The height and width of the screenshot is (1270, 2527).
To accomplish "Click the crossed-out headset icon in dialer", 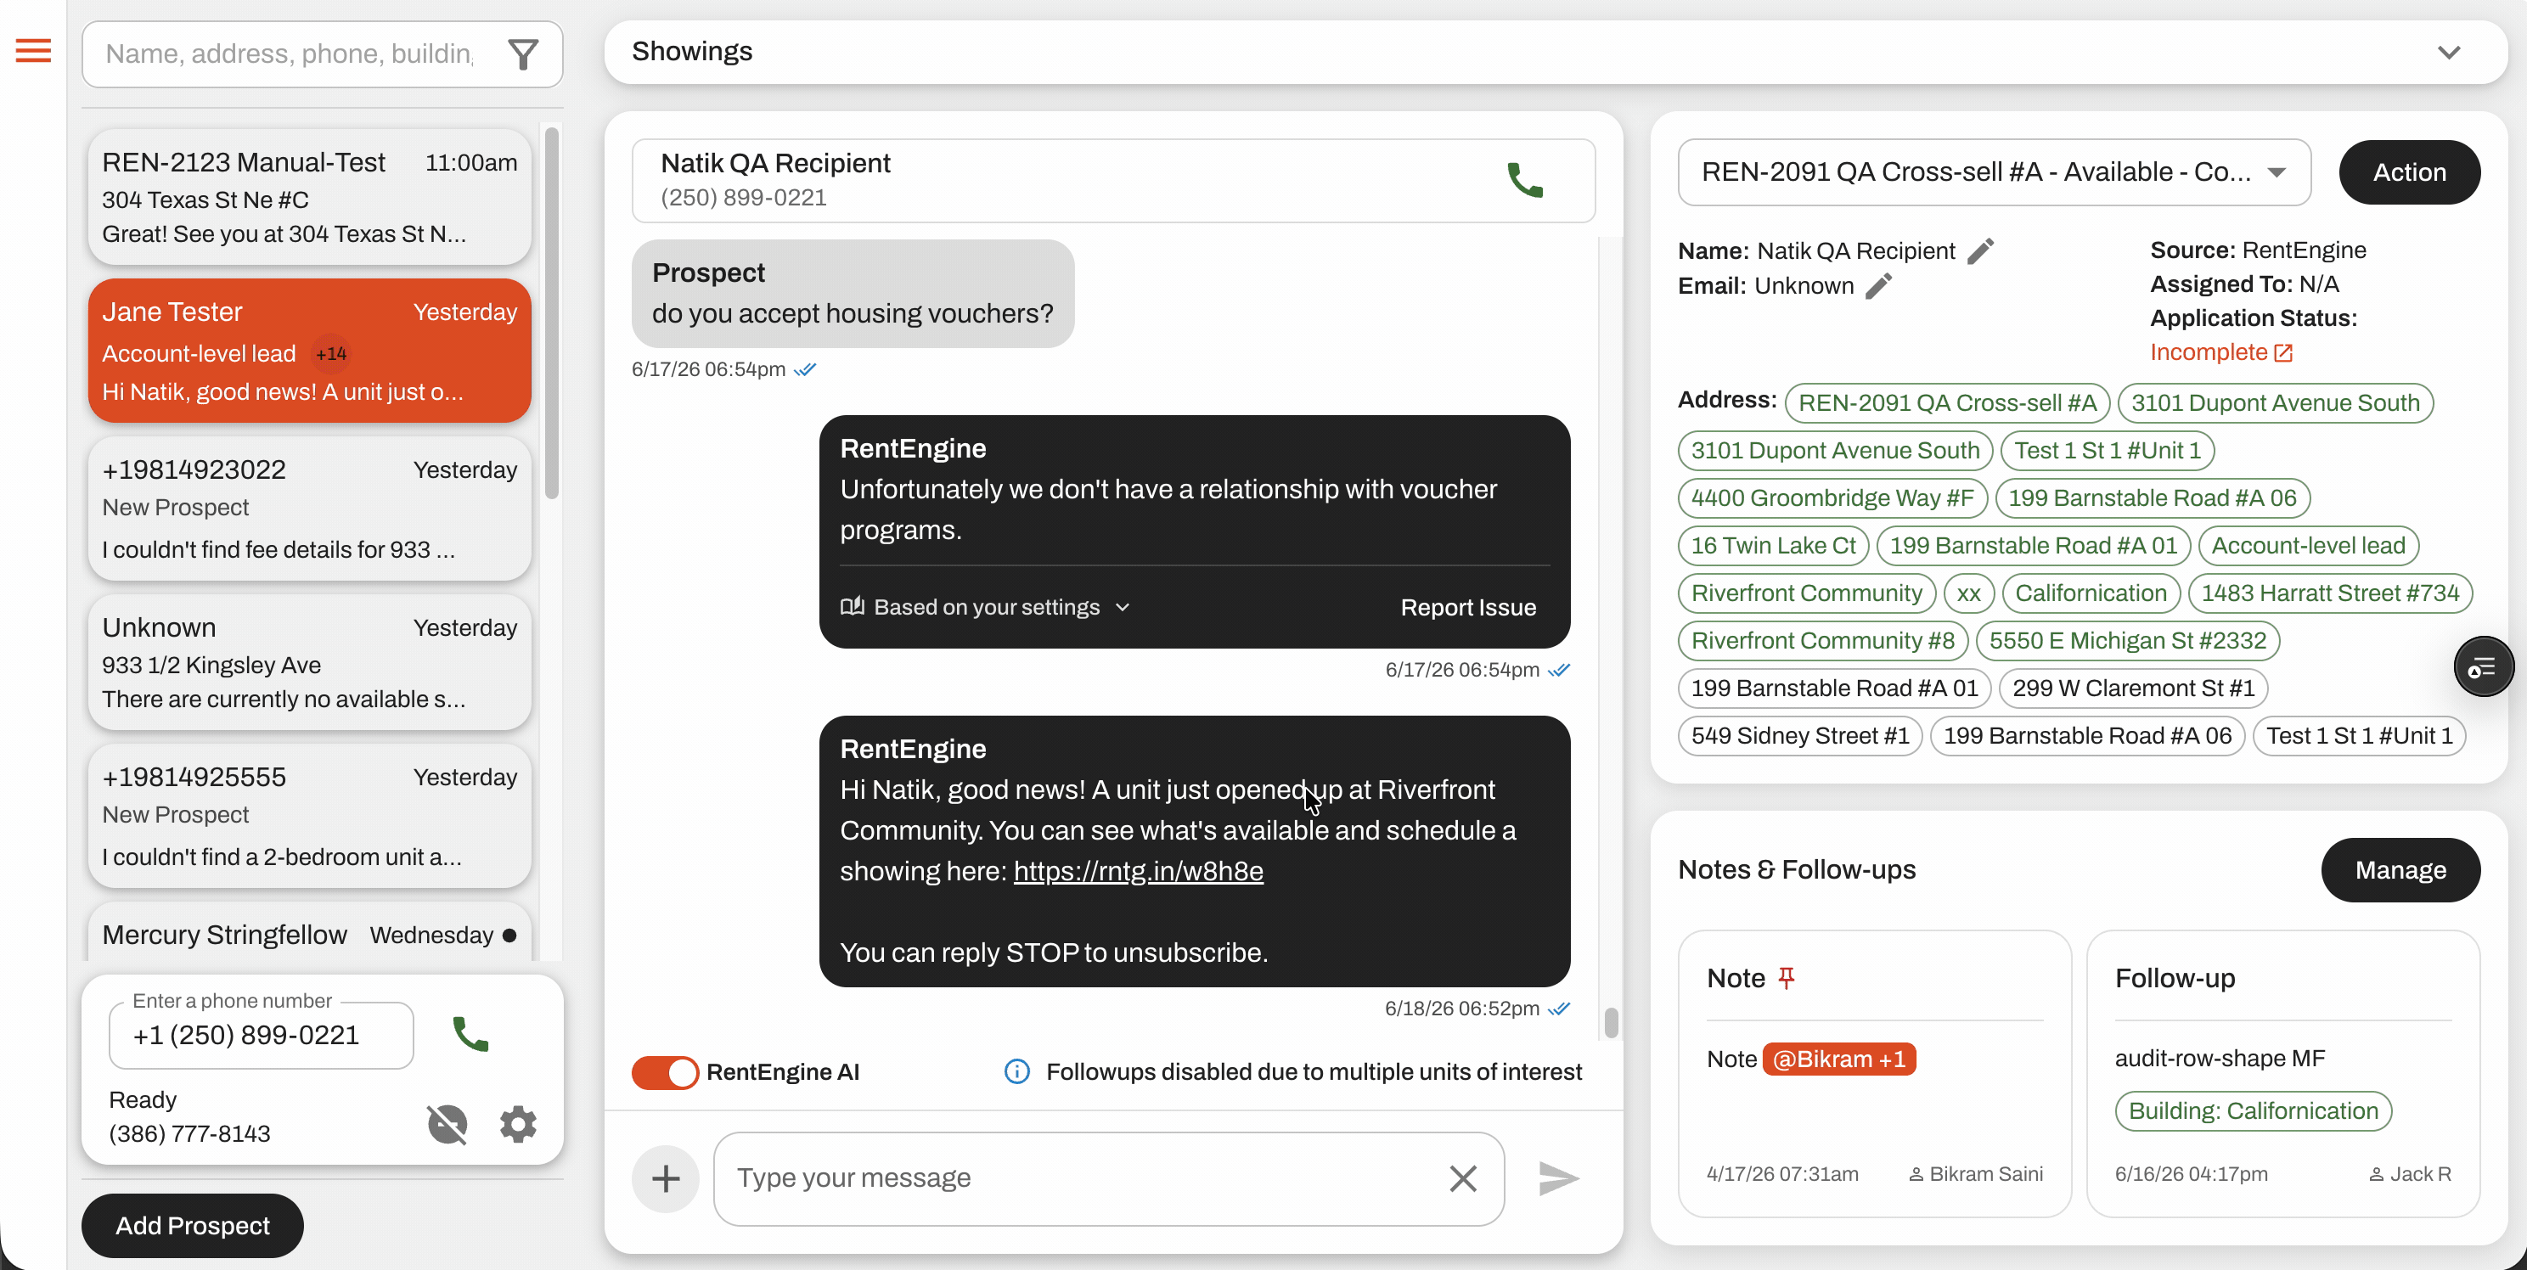I will [447, 1124].
